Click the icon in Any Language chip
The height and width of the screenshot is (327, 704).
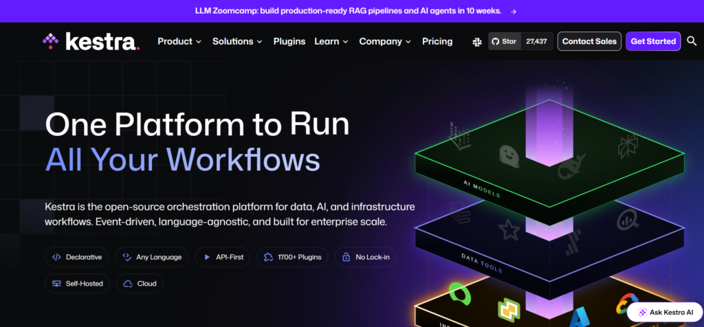[127, 258]
